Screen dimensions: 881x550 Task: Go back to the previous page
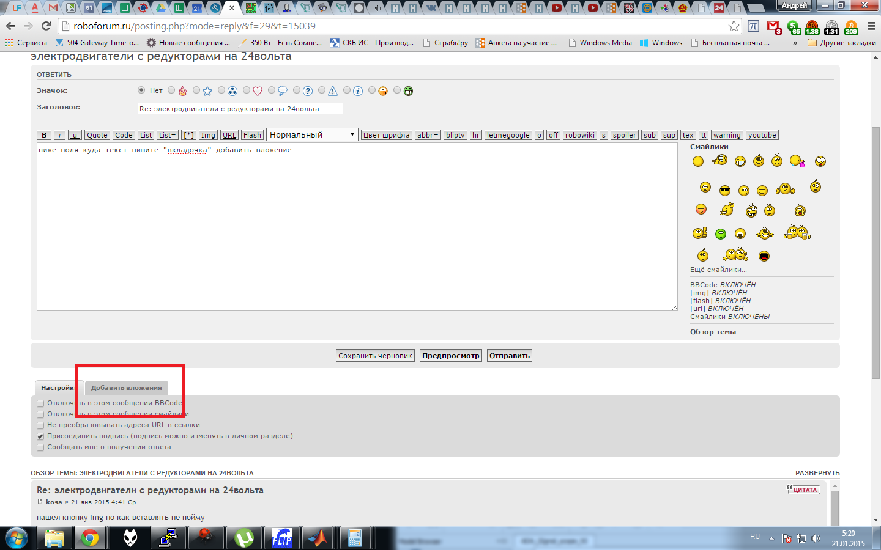tap(10, 26)
